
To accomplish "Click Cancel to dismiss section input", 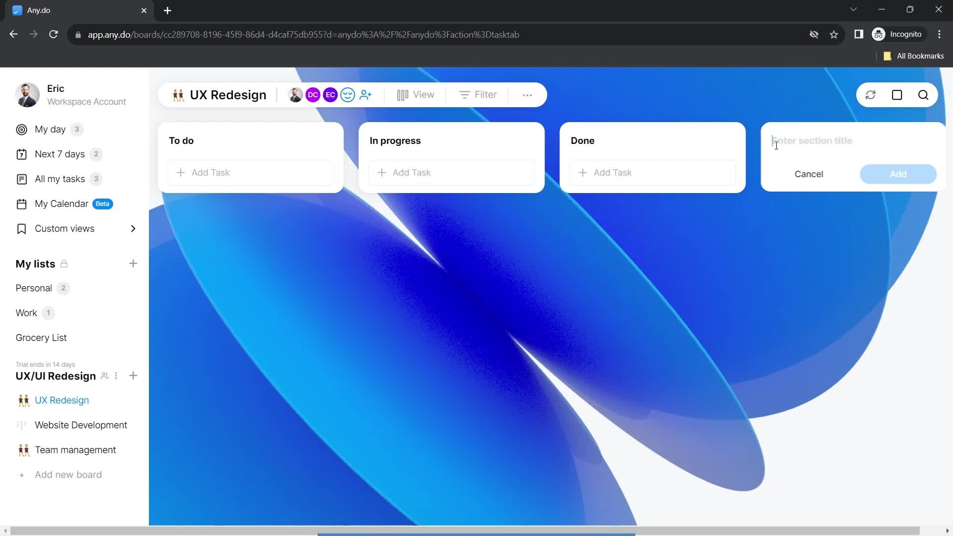I will (x=809, y=174).
